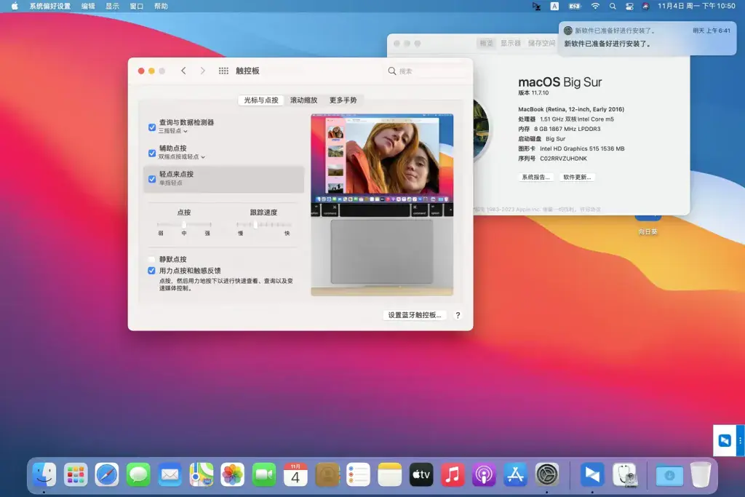Open Mail app in the Dock
This screenshot has height=497, width=745.
click(170, 474)
